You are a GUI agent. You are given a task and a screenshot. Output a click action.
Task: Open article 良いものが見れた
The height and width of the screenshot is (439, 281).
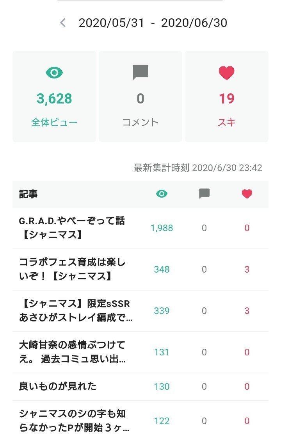pyautogui.click(x=58, y=386)
